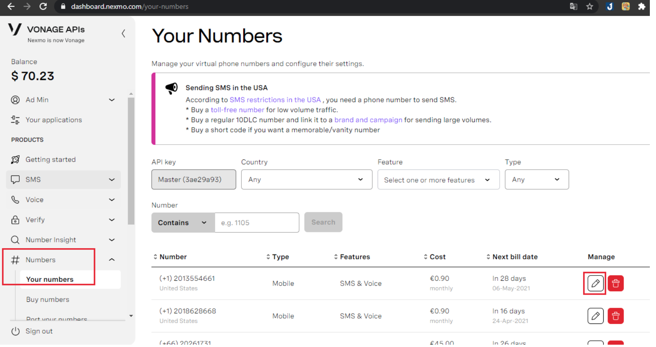Screen dimensions: 656x347
Task: Expand the SMS sidebar menu
Action: [x=63, y=180]
